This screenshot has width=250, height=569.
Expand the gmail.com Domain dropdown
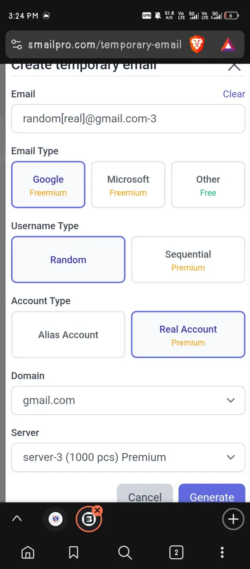(x=128, y=401)
